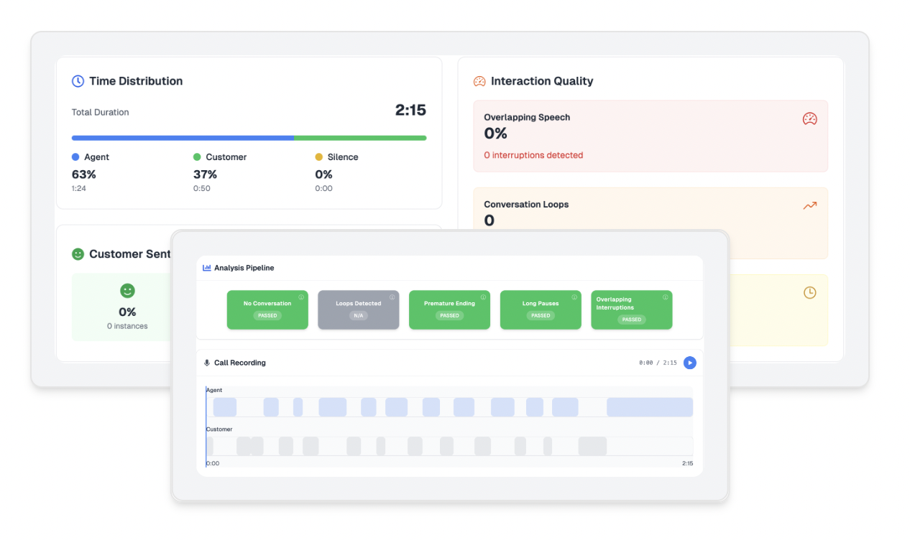
Task: Click the last long Agent speech segment
Action: (x=650, y=407)
